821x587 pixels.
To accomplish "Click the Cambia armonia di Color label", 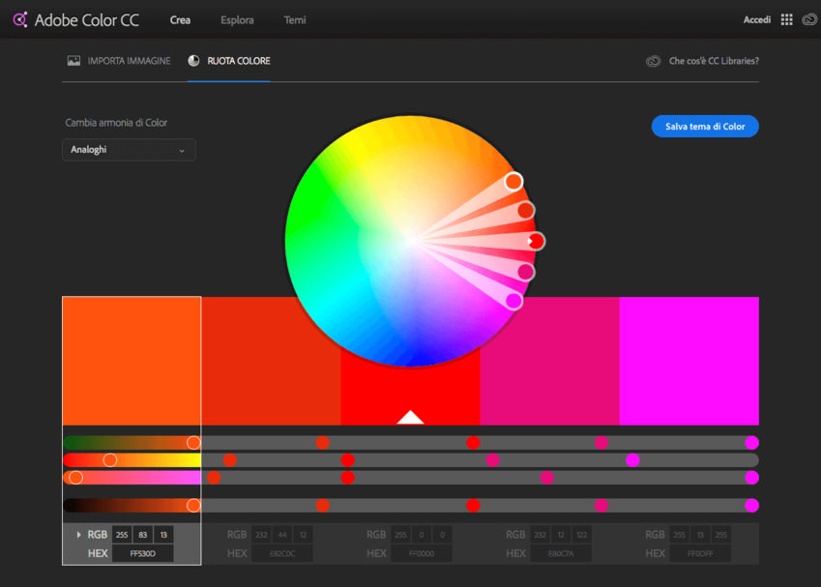I will coord(116,123).
